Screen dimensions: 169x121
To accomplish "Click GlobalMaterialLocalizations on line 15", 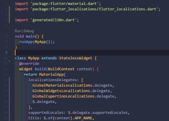I will tap(62, 85).
